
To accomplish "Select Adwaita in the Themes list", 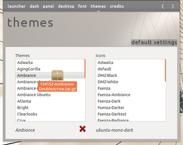I will coord(50,62).
